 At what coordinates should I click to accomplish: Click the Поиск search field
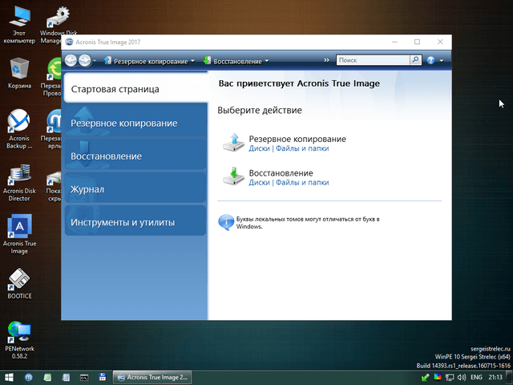pyautogui.click(x=372, y=60)
